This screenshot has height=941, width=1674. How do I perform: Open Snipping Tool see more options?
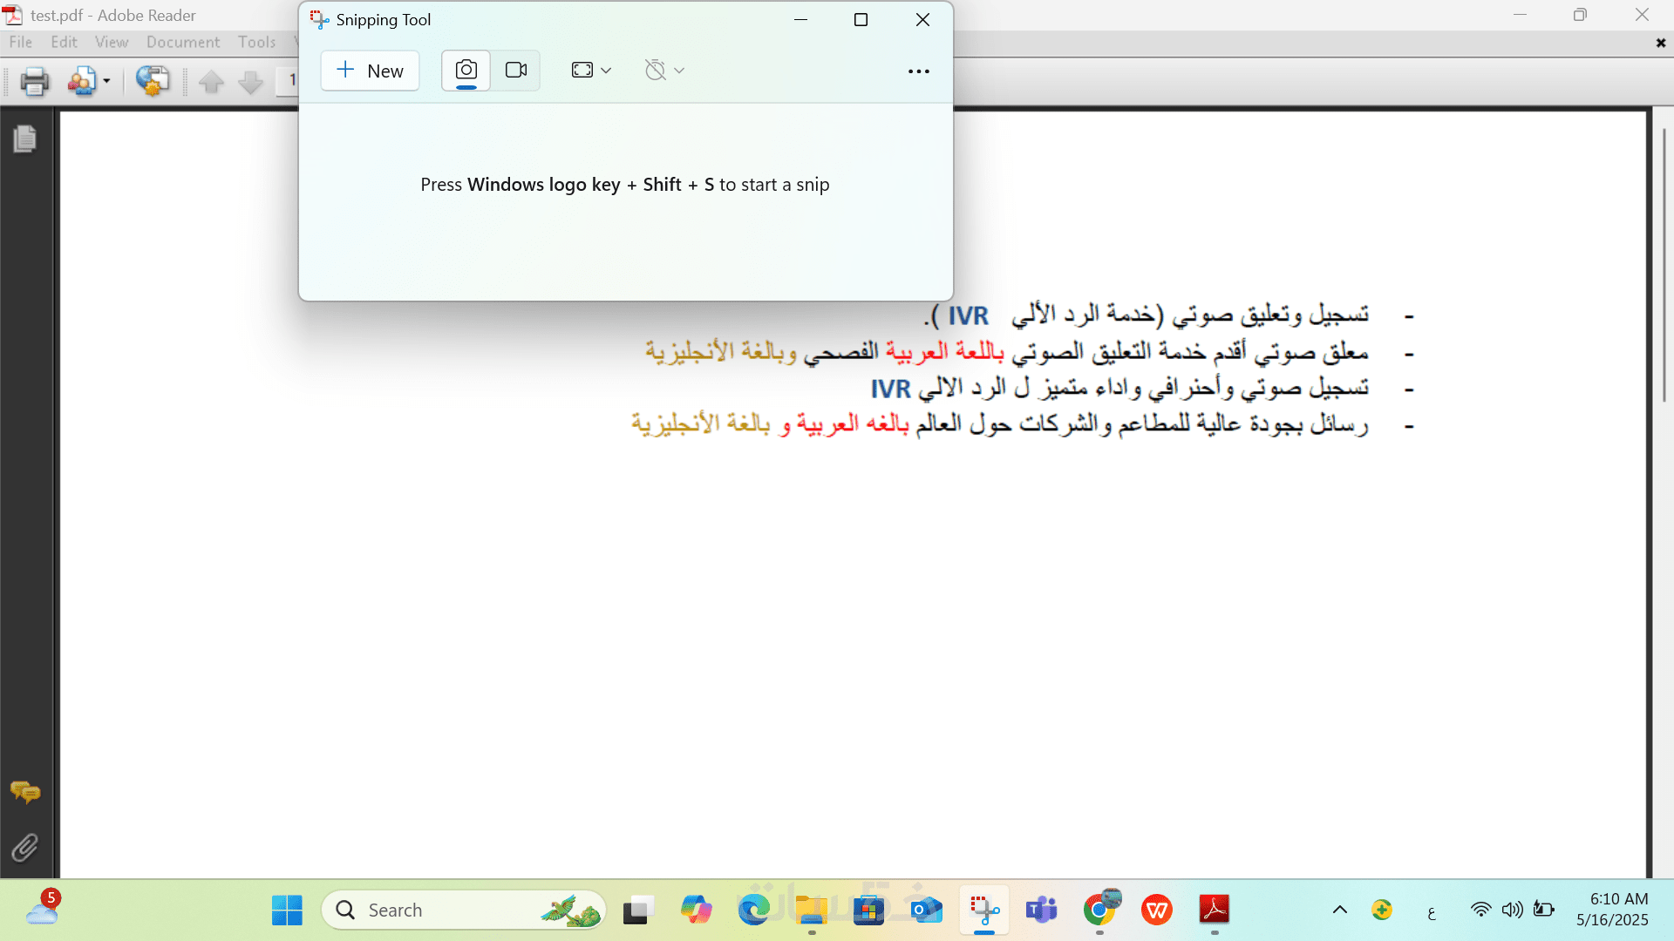918,71
